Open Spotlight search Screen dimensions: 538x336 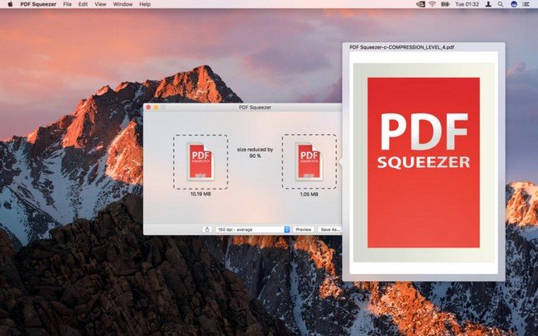(x=501, y=4)
